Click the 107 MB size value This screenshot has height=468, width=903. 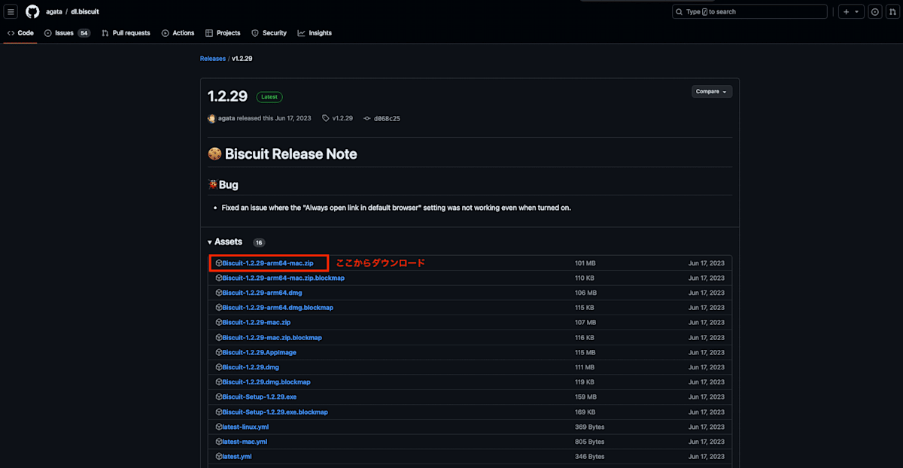click(x=585, y=322)
